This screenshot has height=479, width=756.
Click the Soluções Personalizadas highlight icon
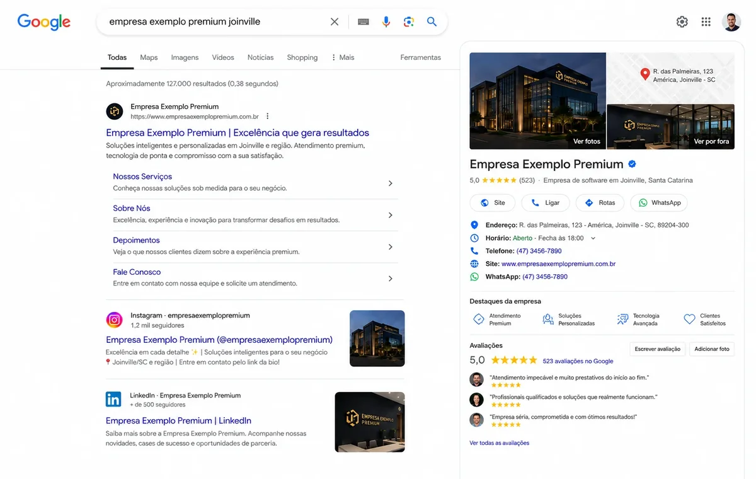pyautogui.click(x=548, y=320)
